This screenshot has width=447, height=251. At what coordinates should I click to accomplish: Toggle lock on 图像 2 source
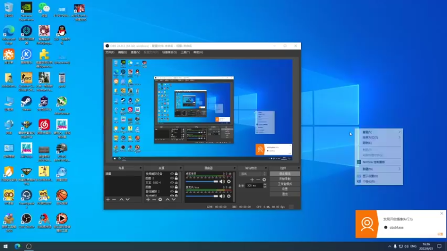tap(176, 178)
